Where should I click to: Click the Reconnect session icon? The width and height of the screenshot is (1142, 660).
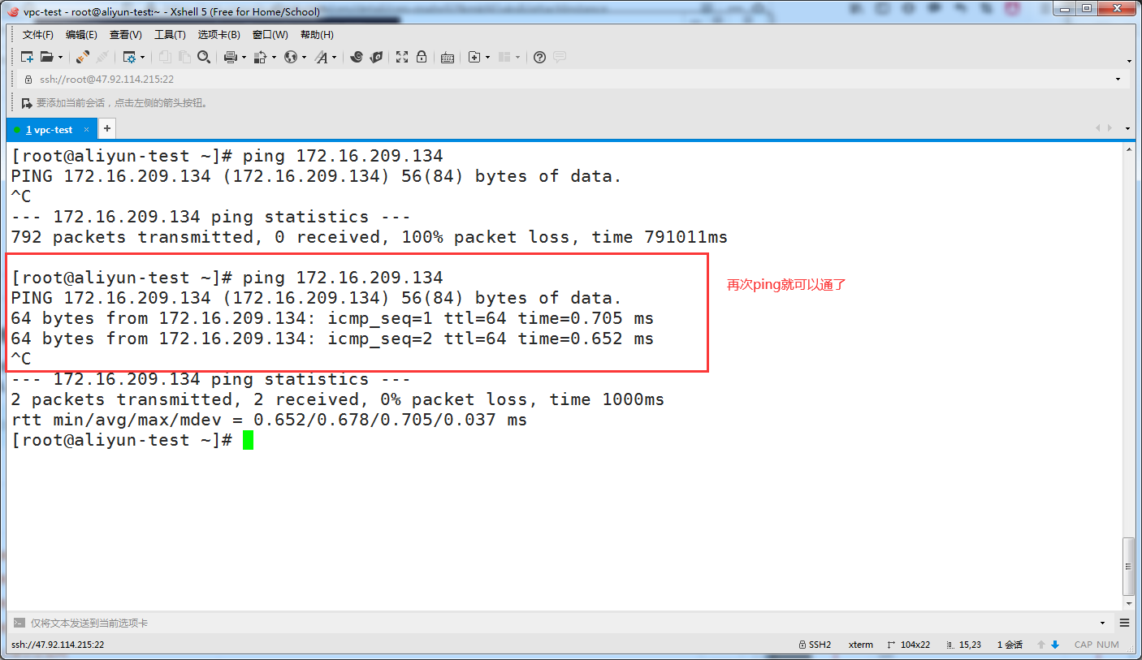(81, 57)
